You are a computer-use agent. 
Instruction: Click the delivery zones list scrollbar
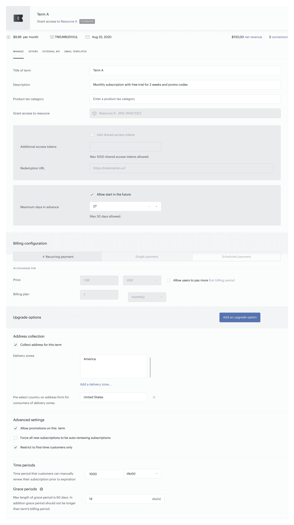(150, 367)
